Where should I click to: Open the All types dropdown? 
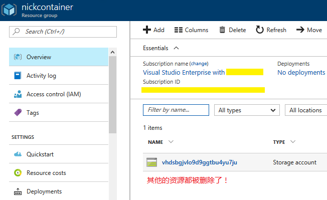(247, 110)
